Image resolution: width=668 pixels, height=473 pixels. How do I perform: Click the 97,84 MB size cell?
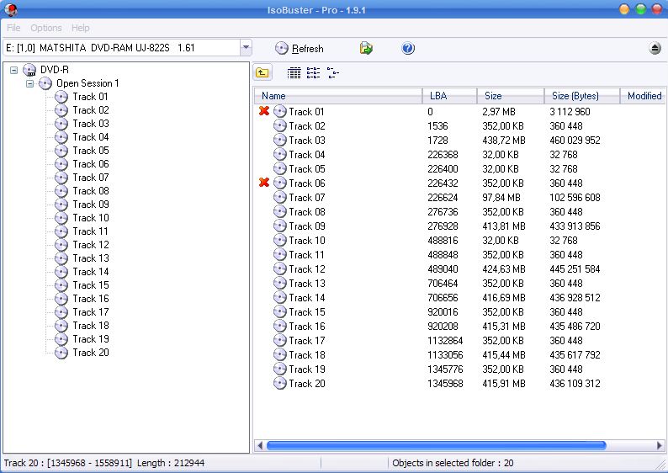point(501,198)
